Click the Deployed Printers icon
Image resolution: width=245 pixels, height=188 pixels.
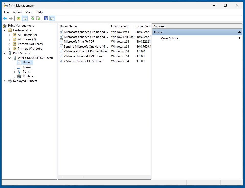(10, 81)
